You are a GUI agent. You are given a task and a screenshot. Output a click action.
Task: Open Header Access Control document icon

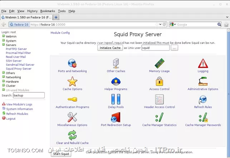(160, 99)
